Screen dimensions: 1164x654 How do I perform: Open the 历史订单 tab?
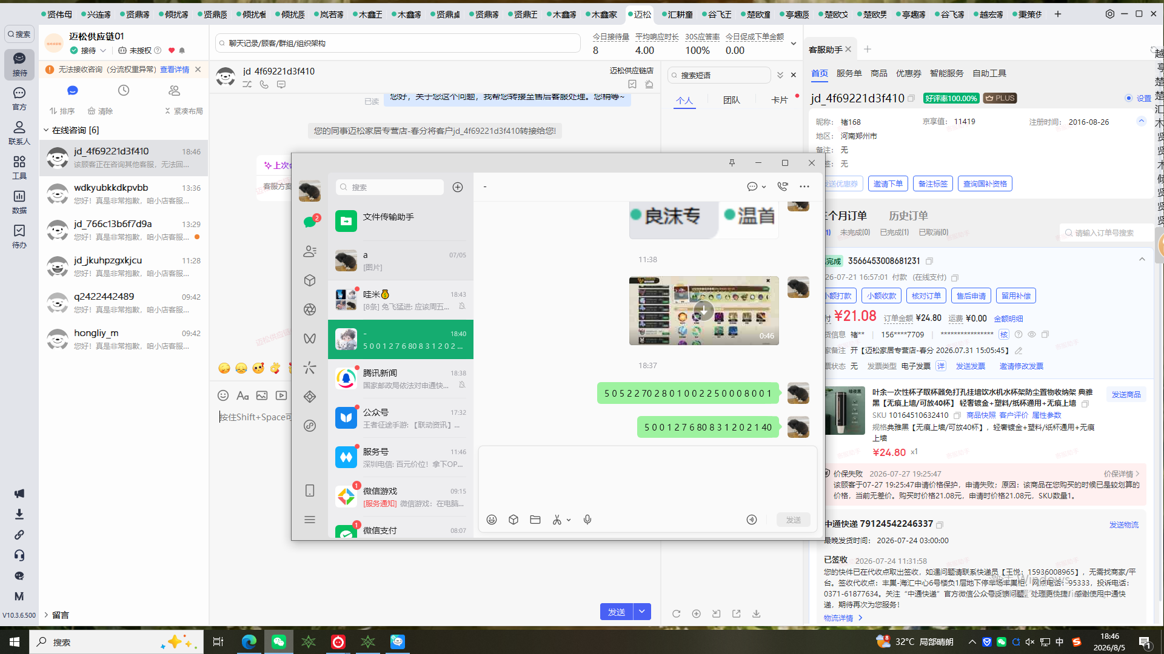tap(908, 216)
